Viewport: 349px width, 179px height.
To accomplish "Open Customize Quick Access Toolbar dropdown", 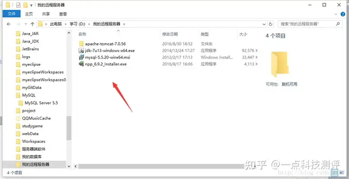I will click(31, 5).
